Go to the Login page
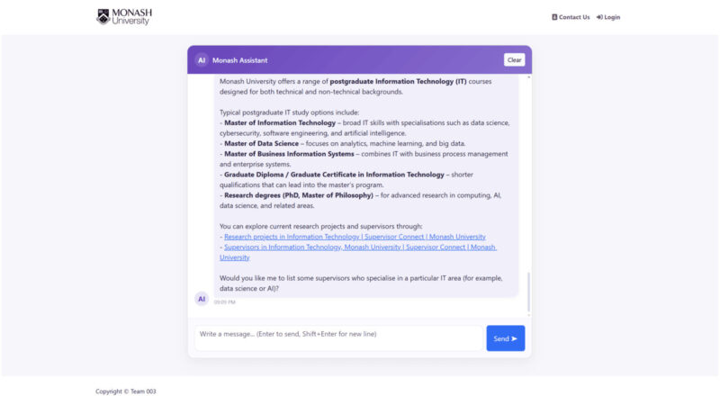Viewport: 720px width, 405px height. point(612,17)
